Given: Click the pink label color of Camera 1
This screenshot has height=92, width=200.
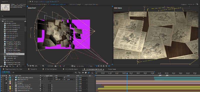Looking at the screenshot, I should point(10,83).
